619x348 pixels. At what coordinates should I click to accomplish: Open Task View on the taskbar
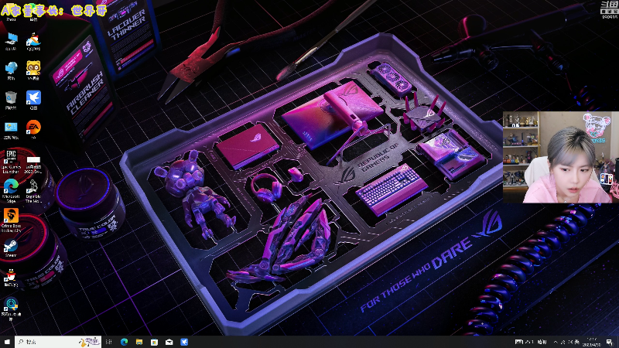tap(109, 342)
